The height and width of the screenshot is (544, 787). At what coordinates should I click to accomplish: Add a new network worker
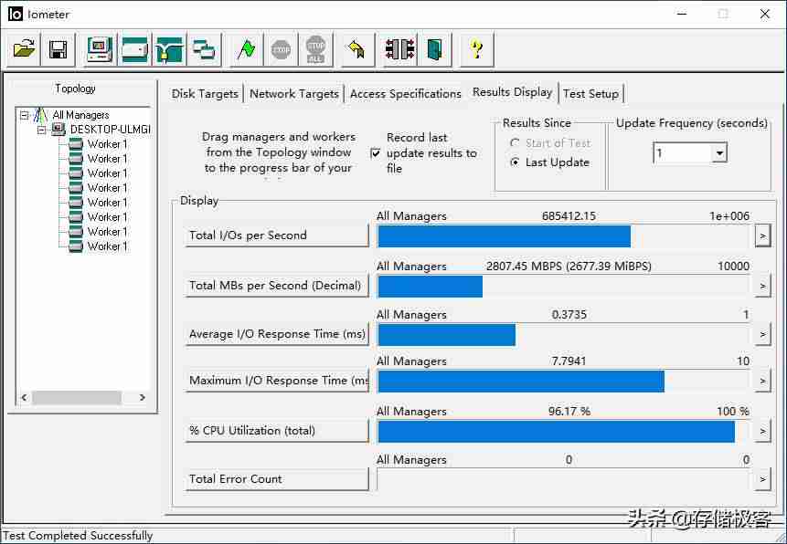[170, 49]
